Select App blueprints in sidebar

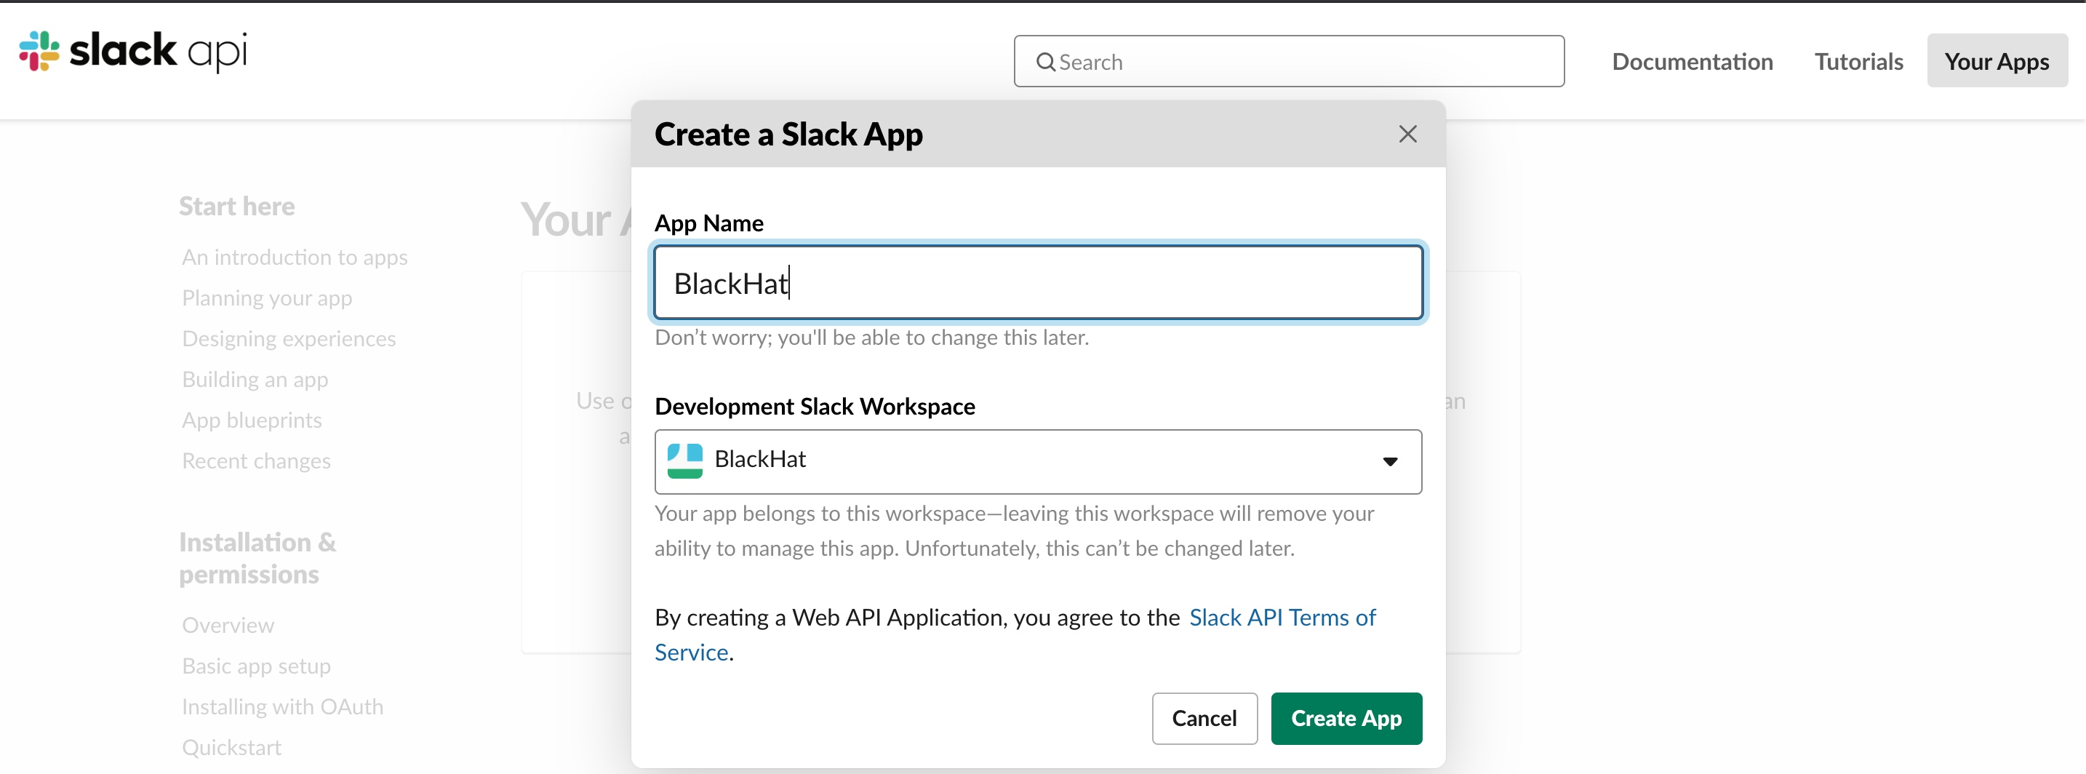(x=252, y=420)
